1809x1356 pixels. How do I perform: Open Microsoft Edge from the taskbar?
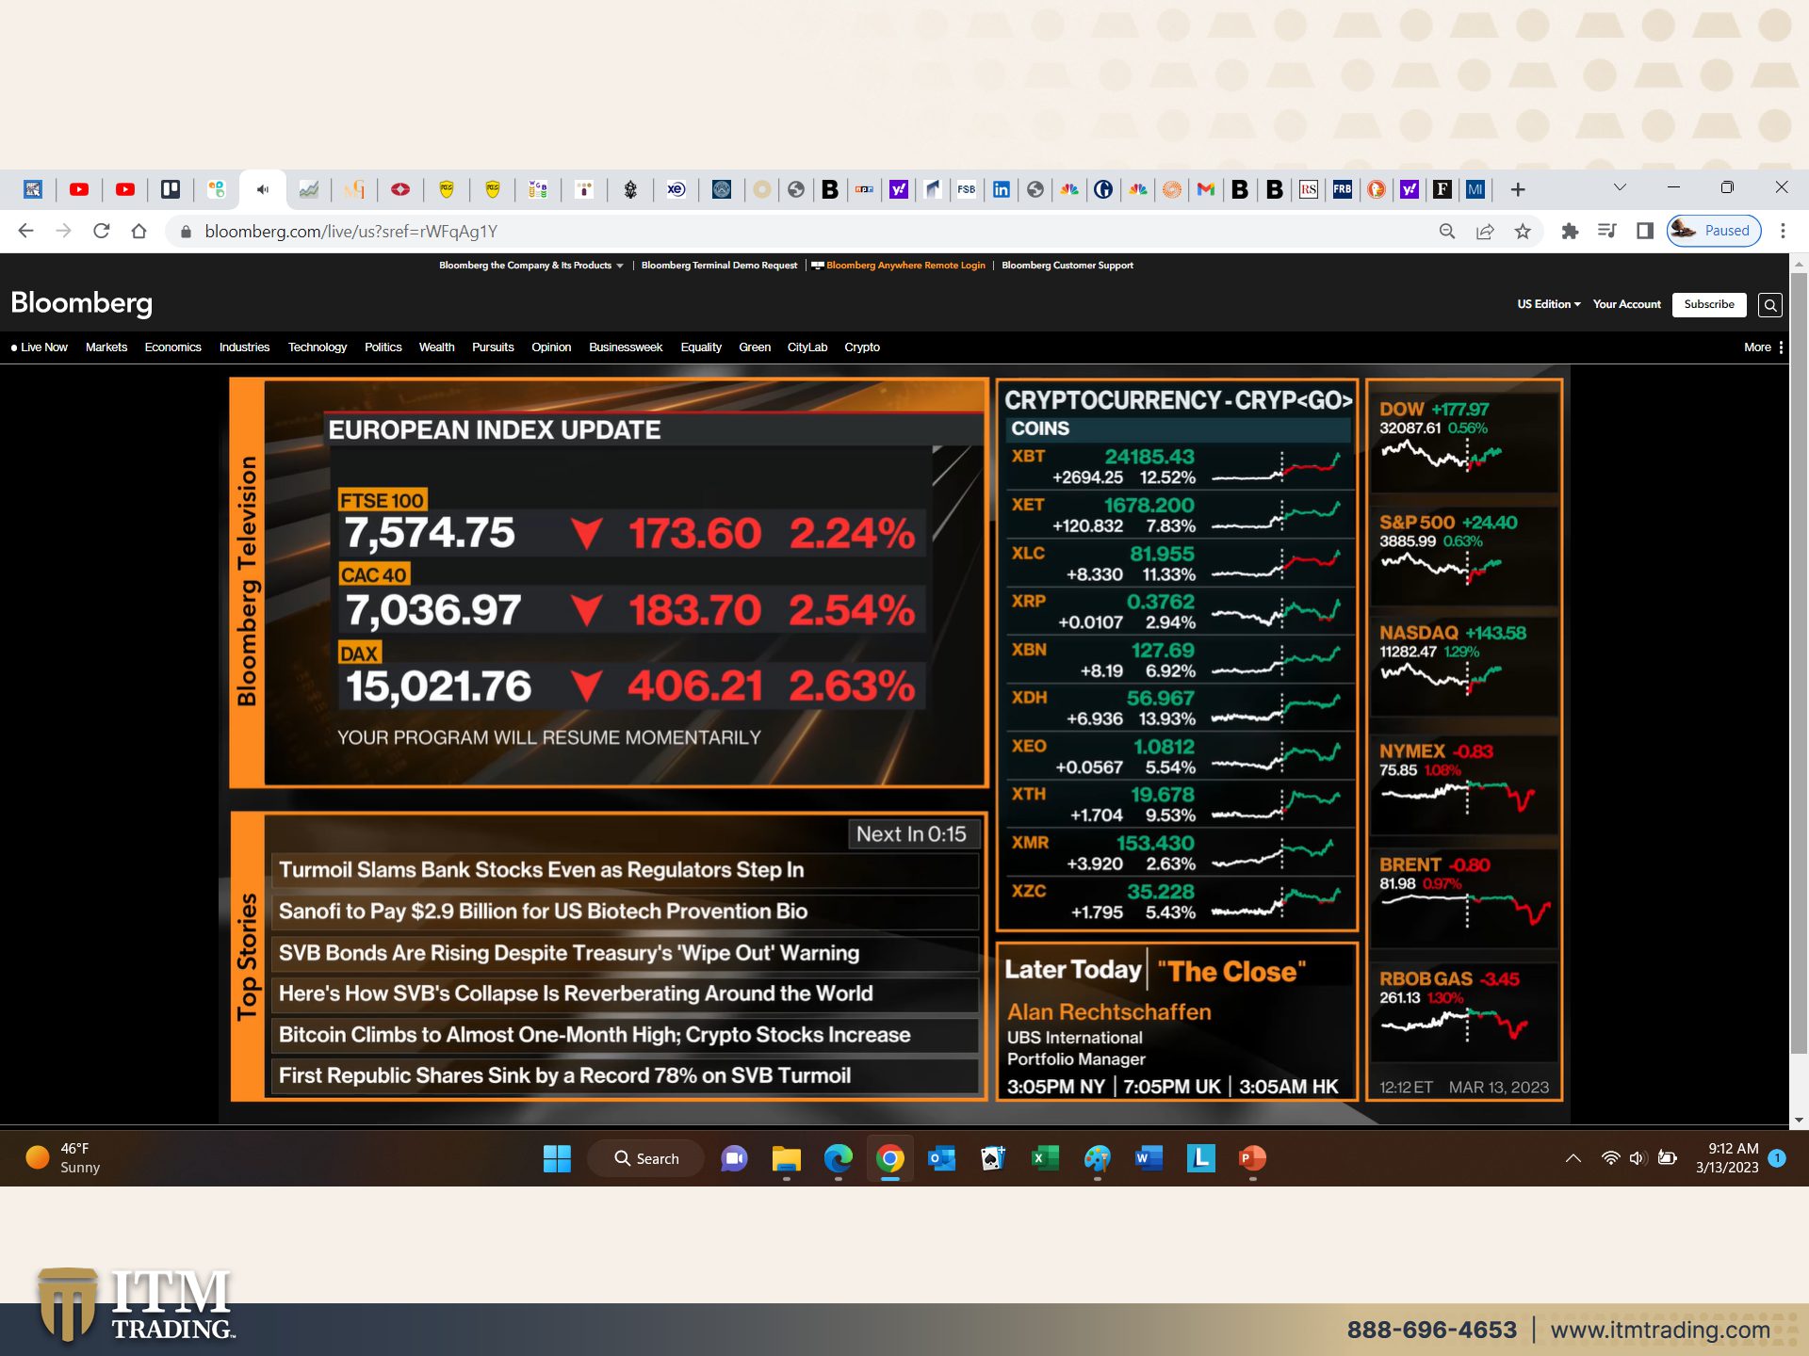click(x=838, y=1158)
